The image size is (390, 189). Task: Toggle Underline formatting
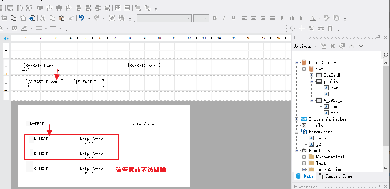pyautogui.click(x=233, y=18)
